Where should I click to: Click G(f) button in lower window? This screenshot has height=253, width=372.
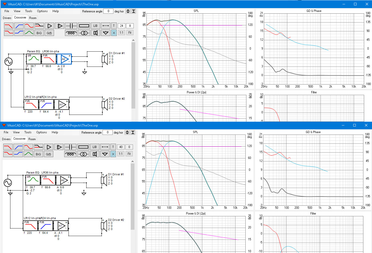[x=48, y=154]
